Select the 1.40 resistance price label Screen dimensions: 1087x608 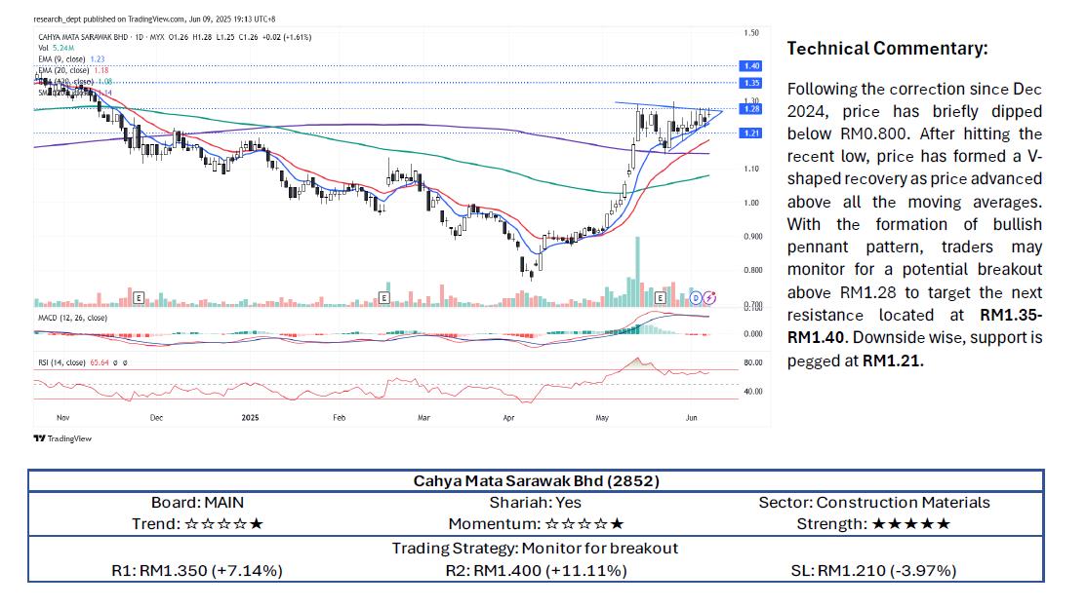pos(751,66)
